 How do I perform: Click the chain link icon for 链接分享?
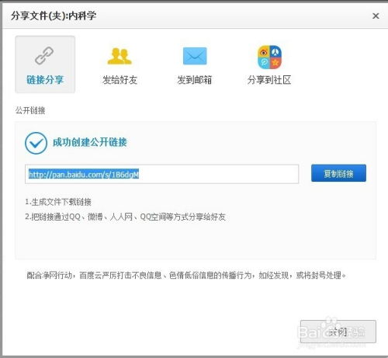44,55
